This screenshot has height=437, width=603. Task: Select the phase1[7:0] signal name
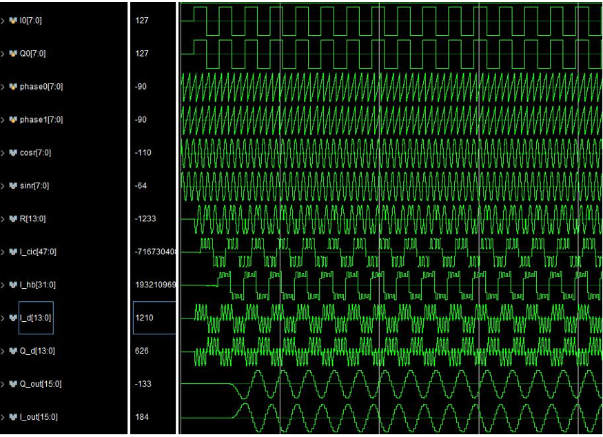pos(41,120)
